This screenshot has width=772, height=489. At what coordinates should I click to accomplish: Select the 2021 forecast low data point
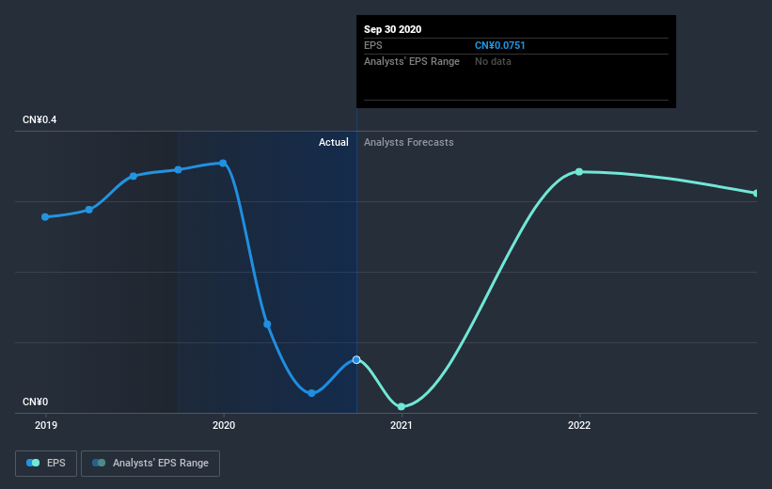pyautogui.click(x=402, y=407)
